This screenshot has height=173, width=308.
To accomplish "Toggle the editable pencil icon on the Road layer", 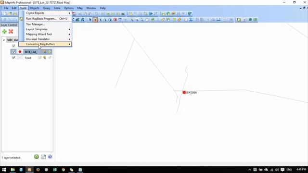I will pos(39,58).
